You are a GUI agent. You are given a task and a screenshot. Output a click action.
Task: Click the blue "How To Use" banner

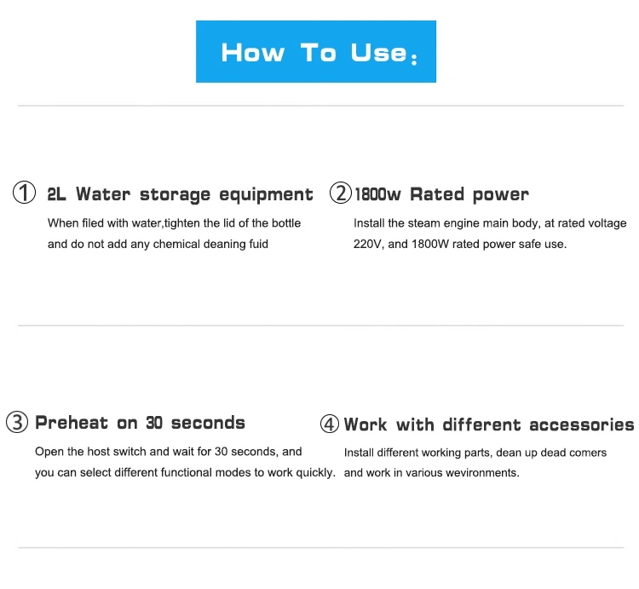(316, 52)
